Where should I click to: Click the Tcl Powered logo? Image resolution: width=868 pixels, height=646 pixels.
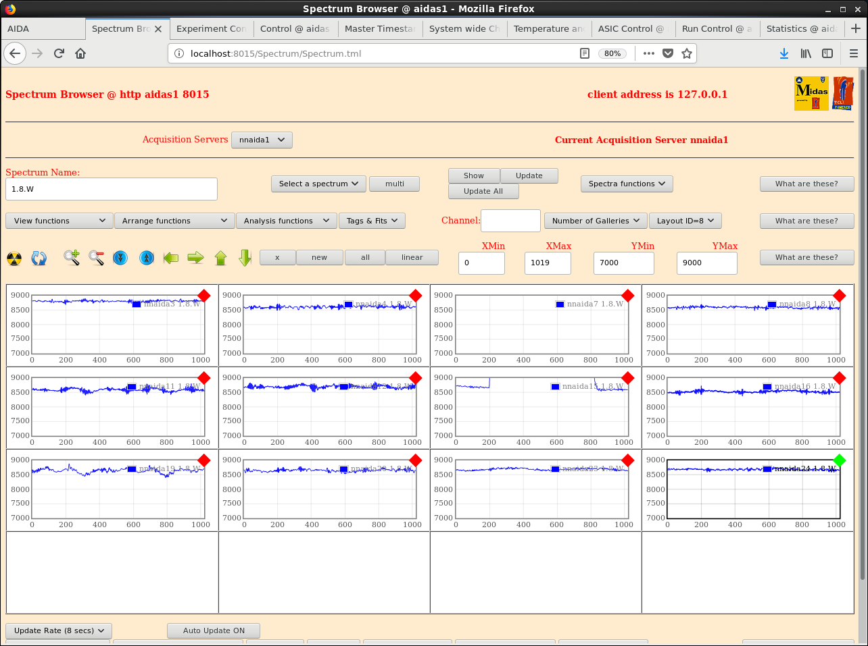pos(843,93)
